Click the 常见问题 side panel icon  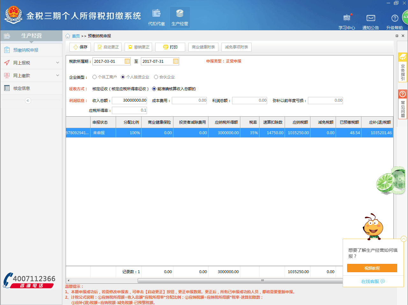(x=403, y=94)
